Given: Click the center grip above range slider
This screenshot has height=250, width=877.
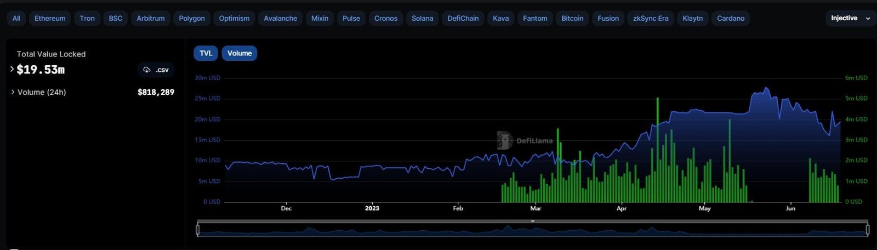Looking at the screenshot, I should [532, 221].
